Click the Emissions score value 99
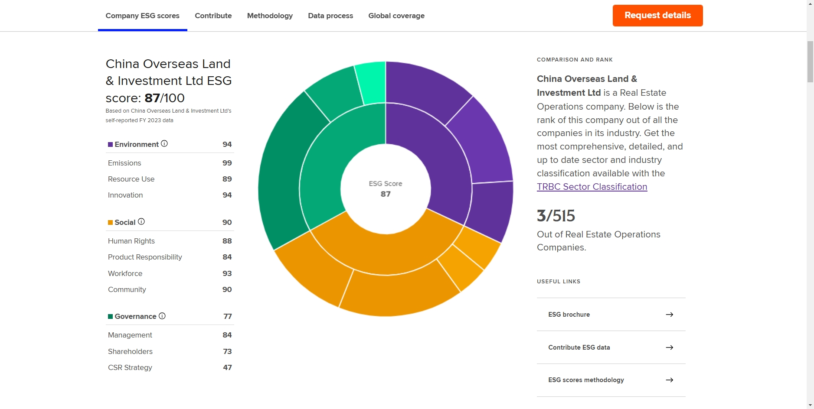 [227, 163]
